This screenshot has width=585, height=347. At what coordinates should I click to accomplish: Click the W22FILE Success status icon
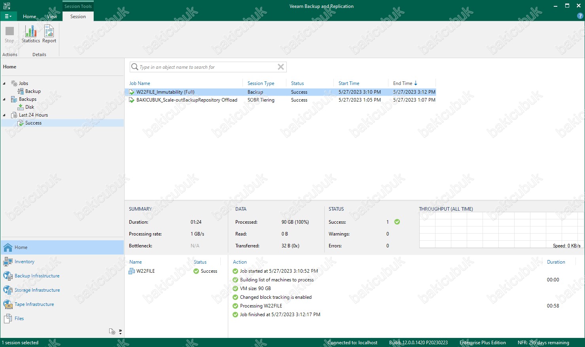tap(196, 271)
